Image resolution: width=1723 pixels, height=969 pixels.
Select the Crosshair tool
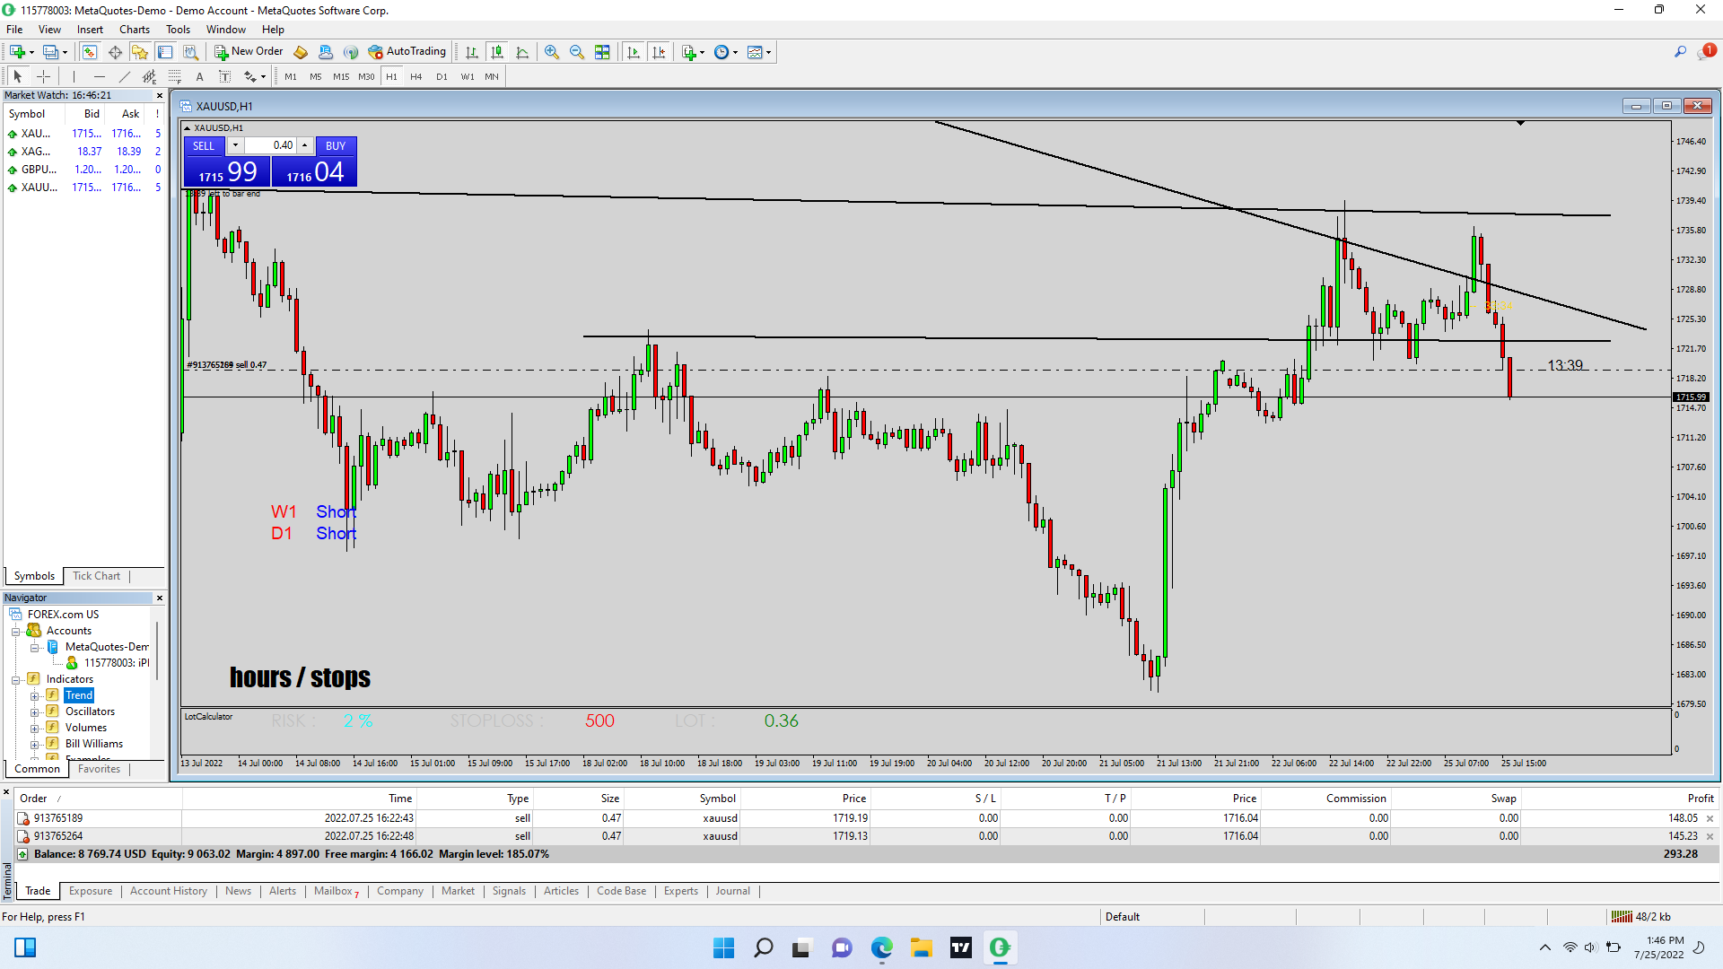[x=43, y=76]
